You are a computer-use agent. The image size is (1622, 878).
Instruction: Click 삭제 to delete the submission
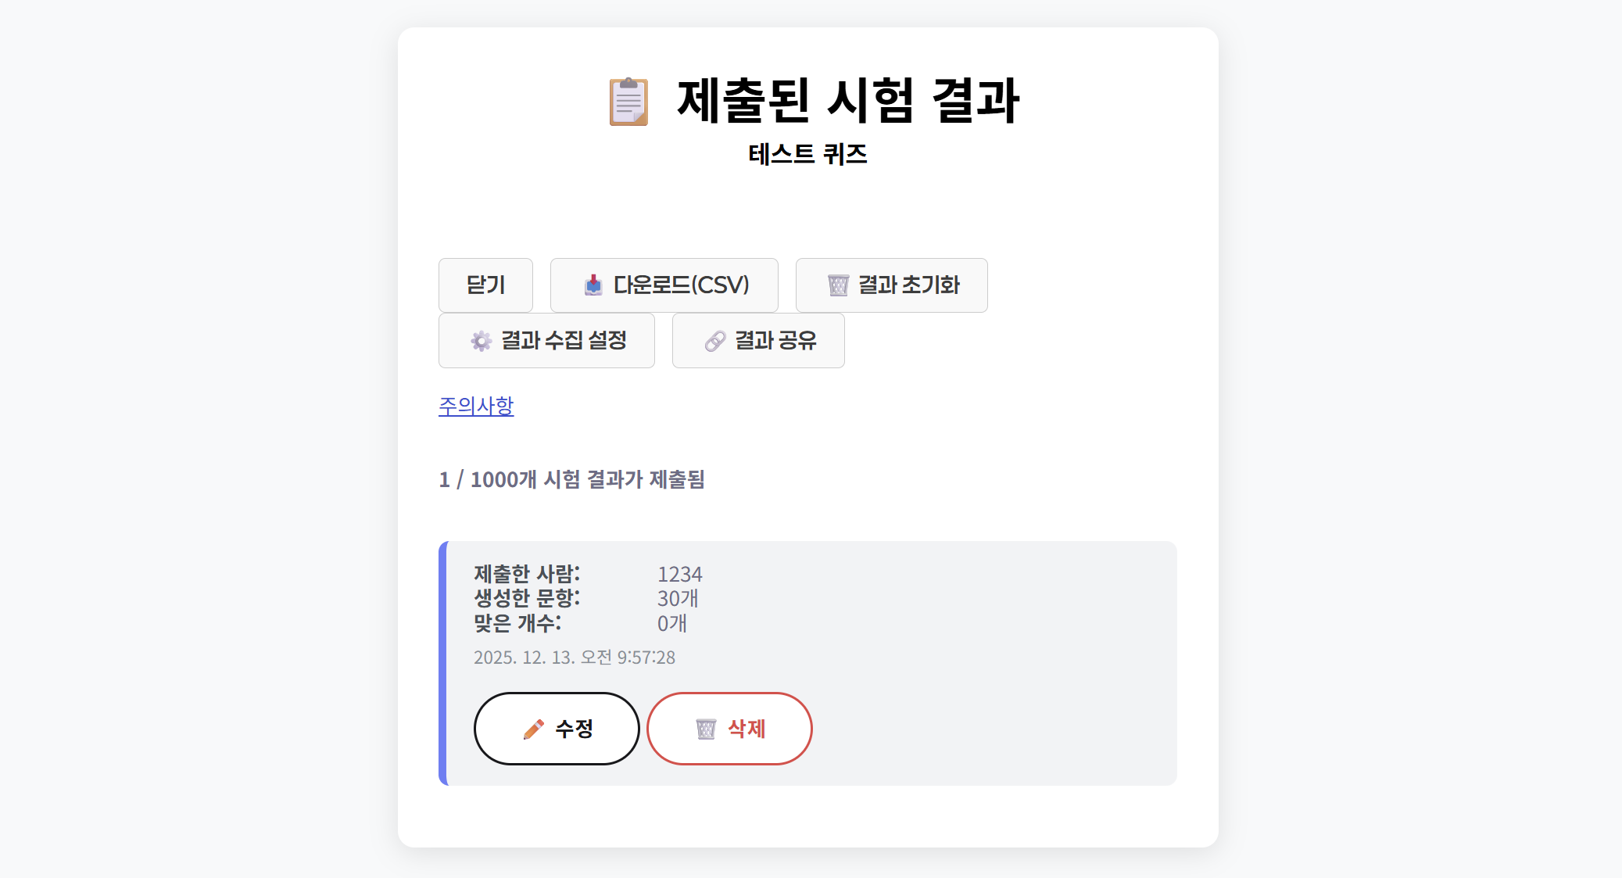click(x=729, y=728)
